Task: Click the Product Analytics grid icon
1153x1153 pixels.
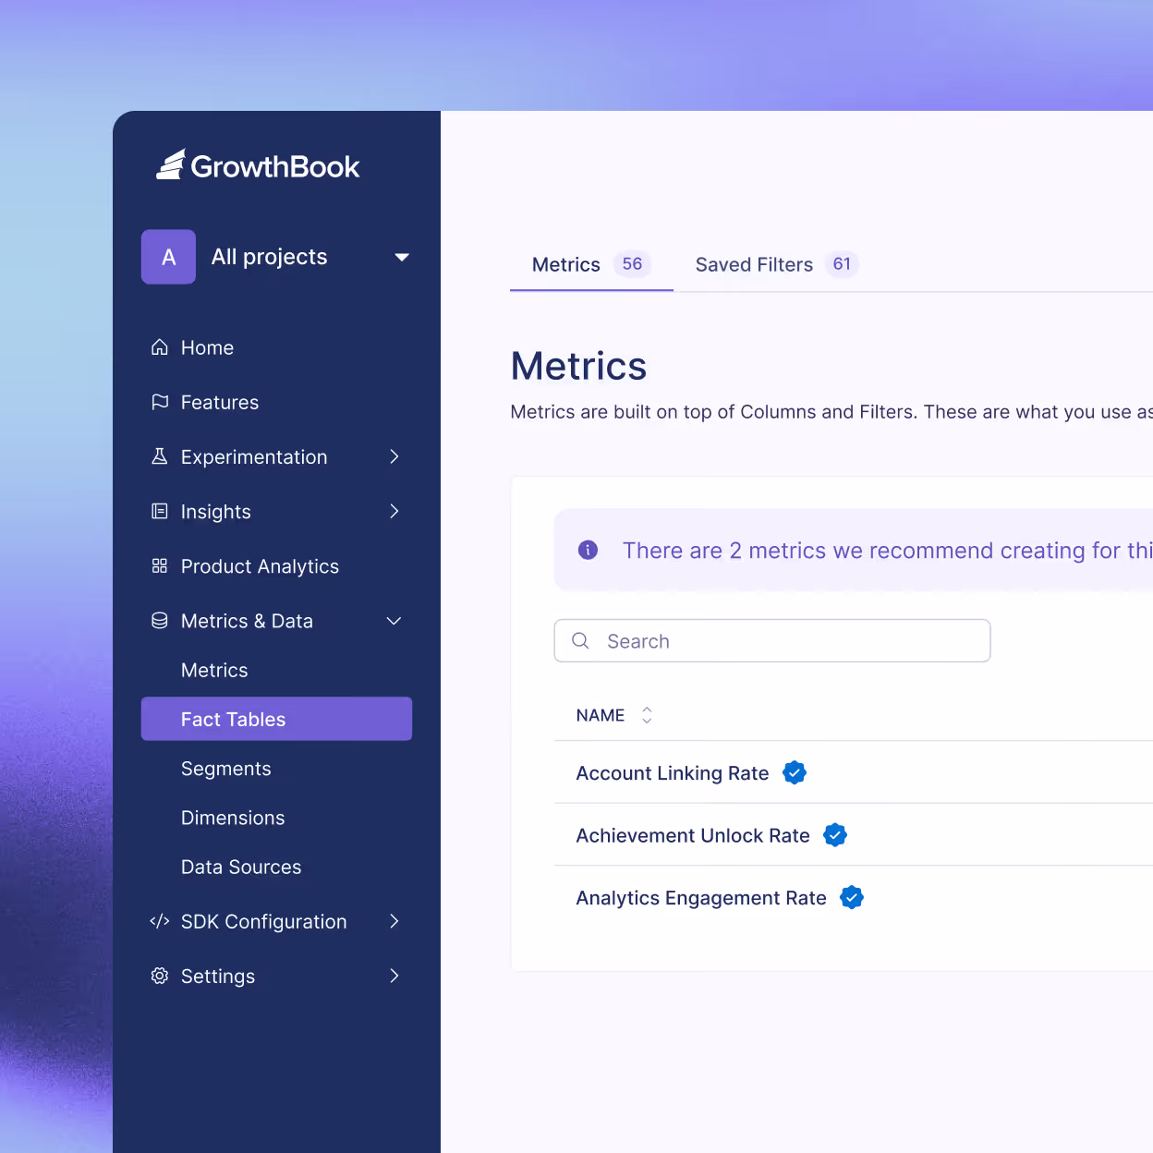Action: click(159, 565)
